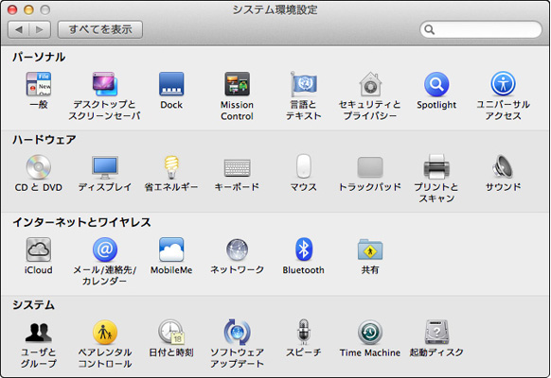
Task: Open Time Machine preferences icon
Action: (370, 332)
